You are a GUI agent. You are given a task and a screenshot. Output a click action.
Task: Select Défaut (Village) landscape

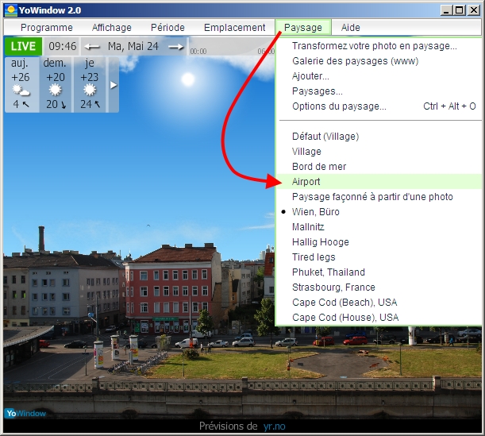(x=379, y=136)
